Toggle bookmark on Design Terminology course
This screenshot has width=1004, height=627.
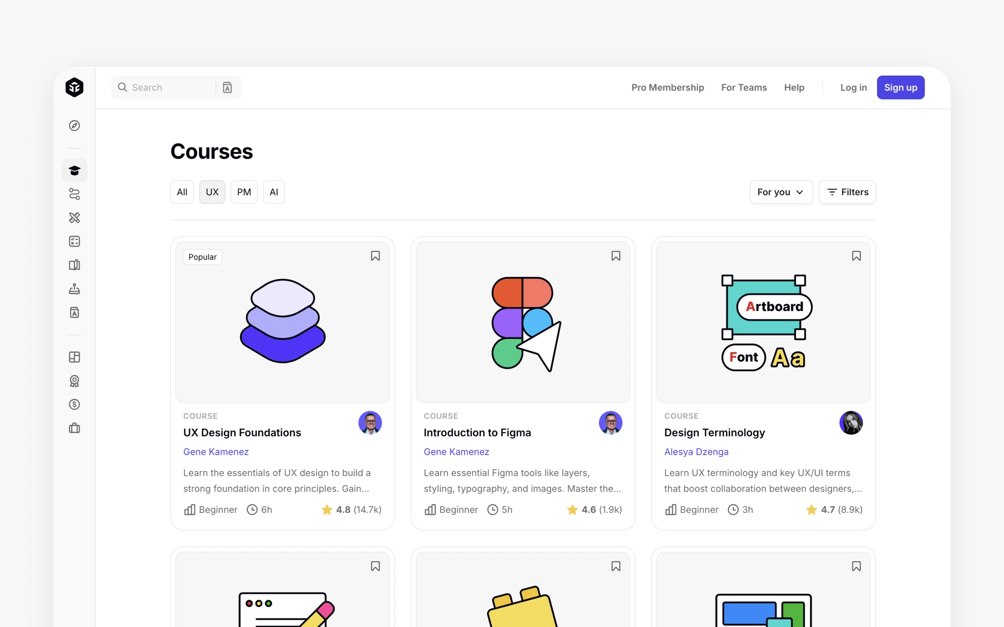point(856,256)
